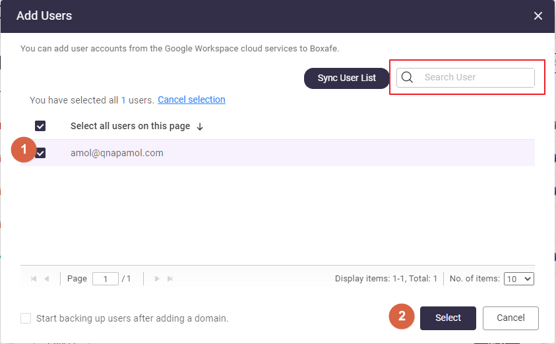Go to the next page

pos(157,279)
